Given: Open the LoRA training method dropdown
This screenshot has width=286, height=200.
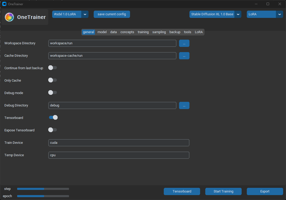Looking at the screenshot, I should click(280, 14).
